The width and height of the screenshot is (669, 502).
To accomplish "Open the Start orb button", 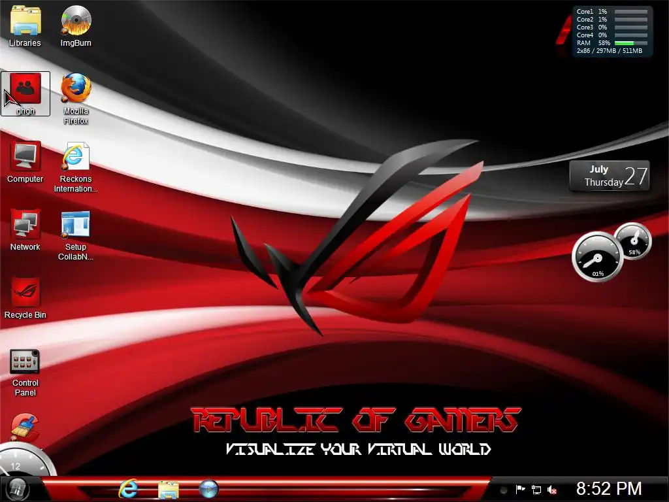I will tap(16, 489).
